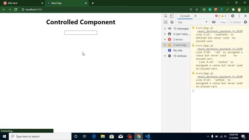The height and width of the screenshot is (140, 249).
Task: Open Mail app from taskbar
Action: (121, 136)
